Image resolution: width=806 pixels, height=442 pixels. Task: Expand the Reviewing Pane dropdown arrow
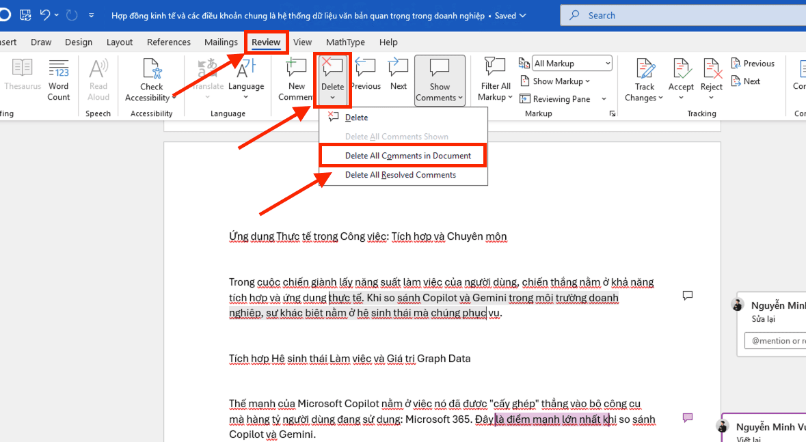pyautogui.click(x=604, y=98)
